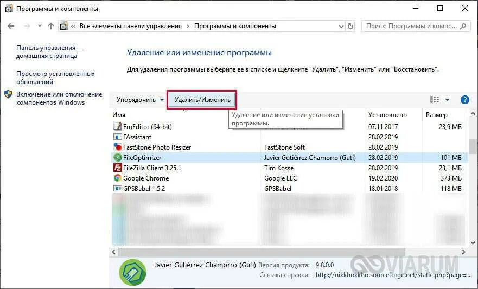Click size value 101 МБ
This screenshot has width=478, height=289.
coord(451,158)
